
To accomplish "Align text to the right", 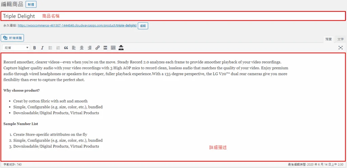I will pos(89,48).
